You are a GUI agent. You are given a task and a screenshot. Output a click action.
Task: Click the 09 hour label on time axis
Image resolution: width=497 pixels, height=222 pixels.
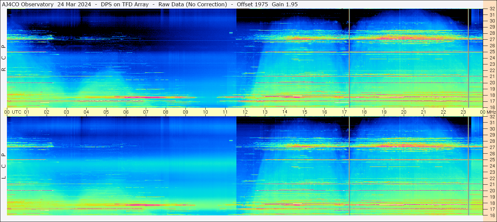186,112
